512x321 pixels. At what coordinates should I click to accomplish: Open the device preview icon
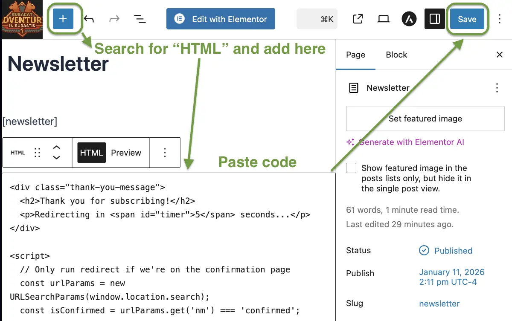(x=383, y=19)
